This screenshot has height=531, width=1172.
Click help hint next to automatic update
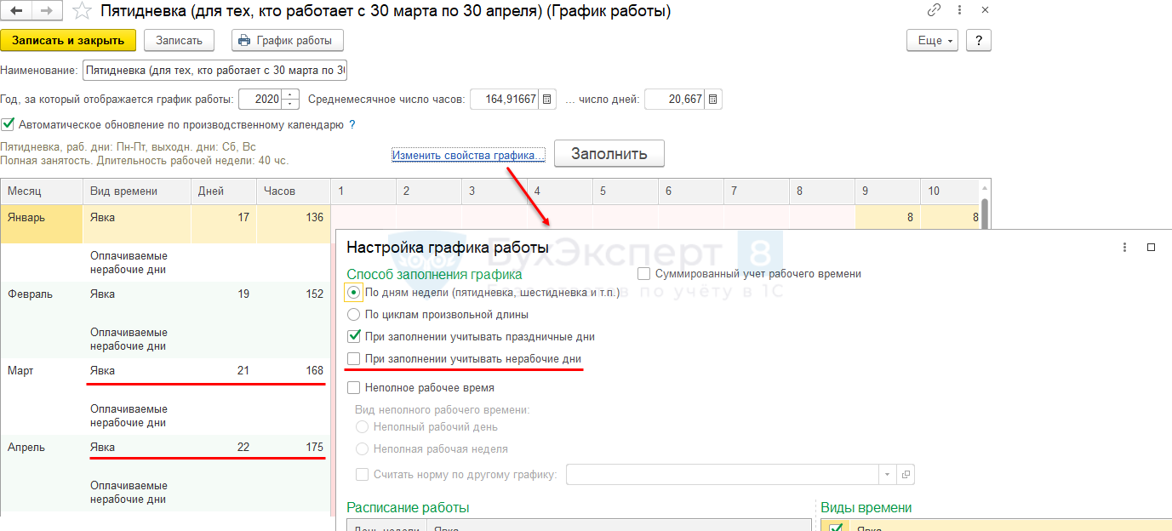[x=352, y=124]
